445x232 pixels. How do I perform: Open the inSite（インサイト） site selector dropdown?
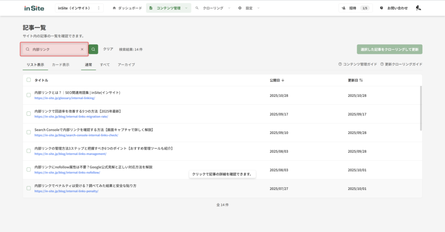coord(79,8)
